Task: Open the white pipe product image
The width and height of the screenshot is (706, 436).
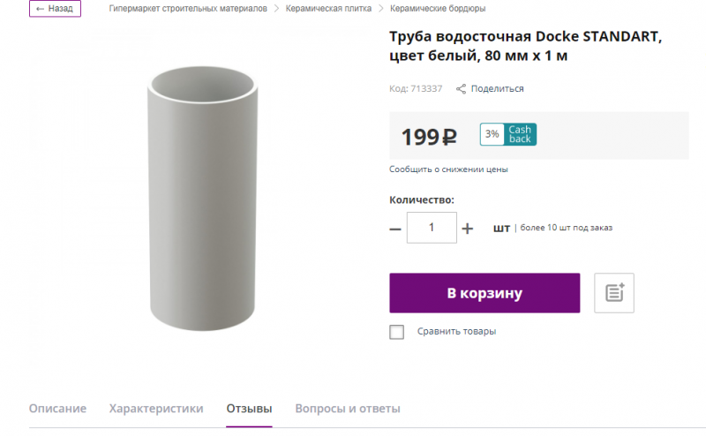Action: [203, 199]
